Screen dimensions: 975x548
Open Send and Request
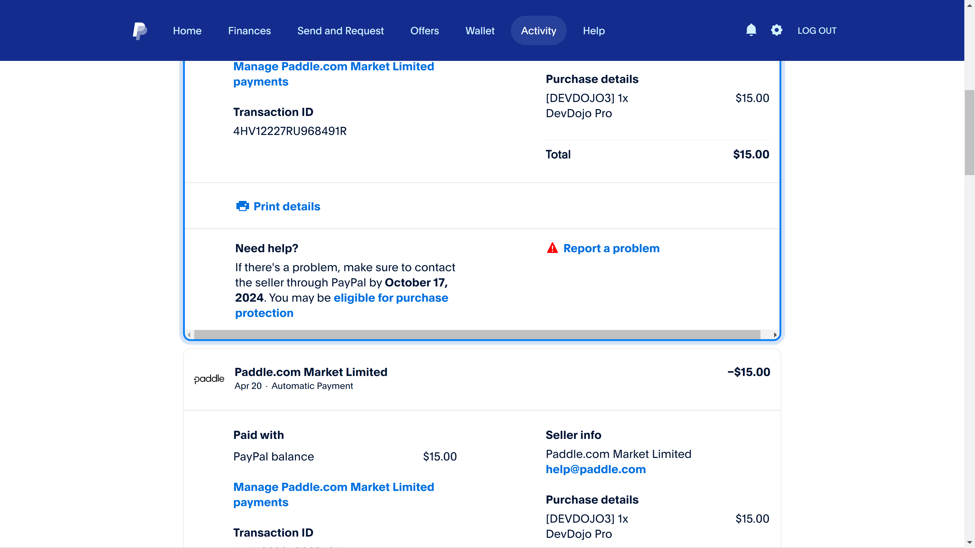(340, 31)
